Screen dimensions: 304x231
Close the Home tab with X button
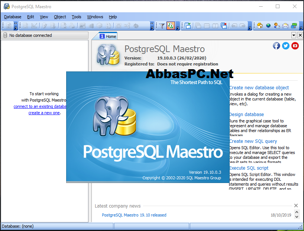300,35
